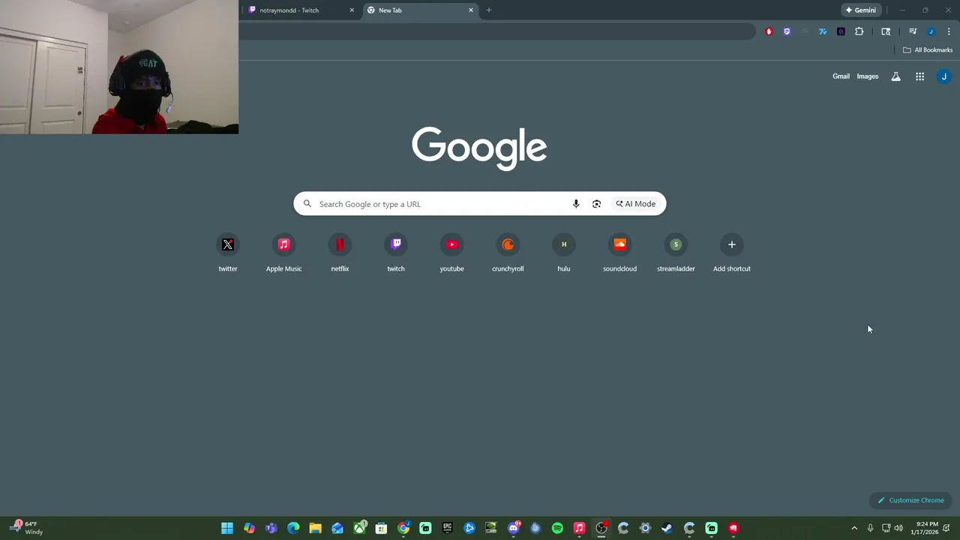Open Microsoft Store from the taskbar

pyautogui.click(x=381, y=528)
